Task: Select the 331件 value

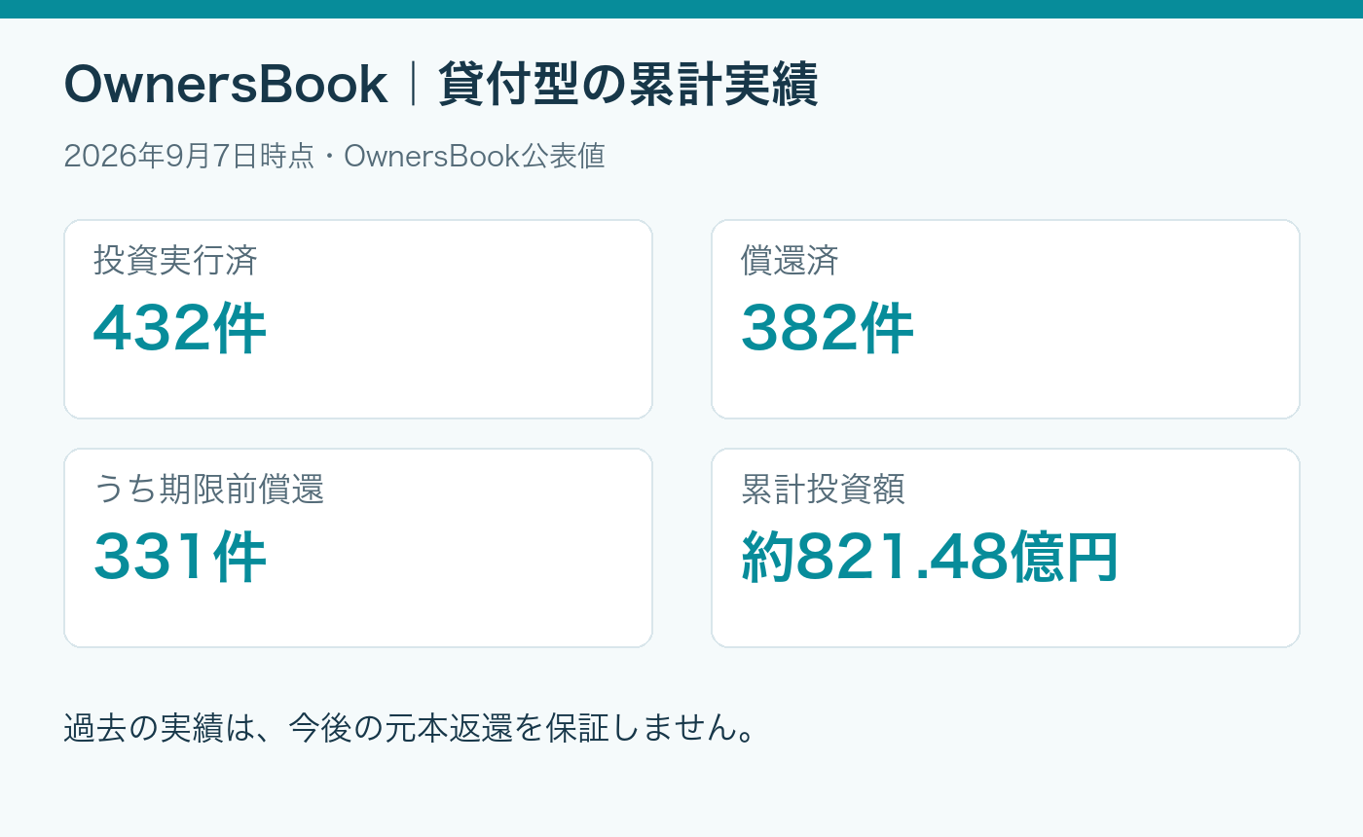Action: (179, 558)
